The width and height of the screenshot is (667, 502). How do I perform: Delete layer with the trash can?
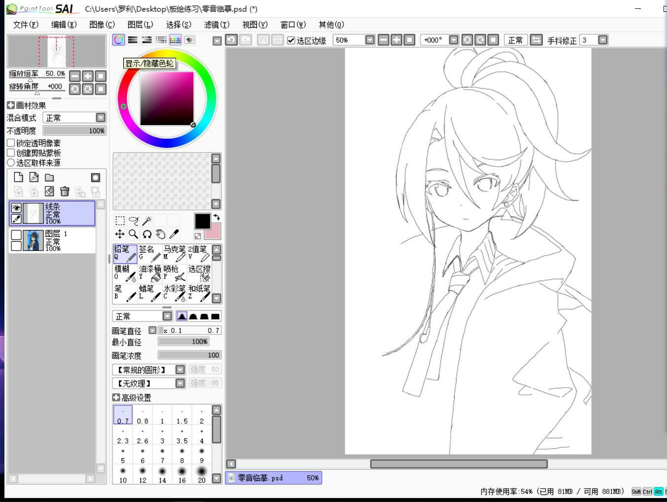pos(65,191)
